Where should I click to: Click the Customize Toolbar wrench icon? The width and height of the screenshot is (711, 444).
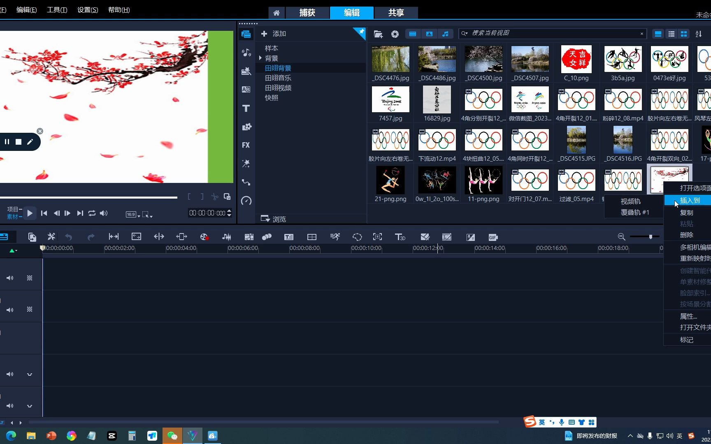pyautogui.click(x=51, y=237)
